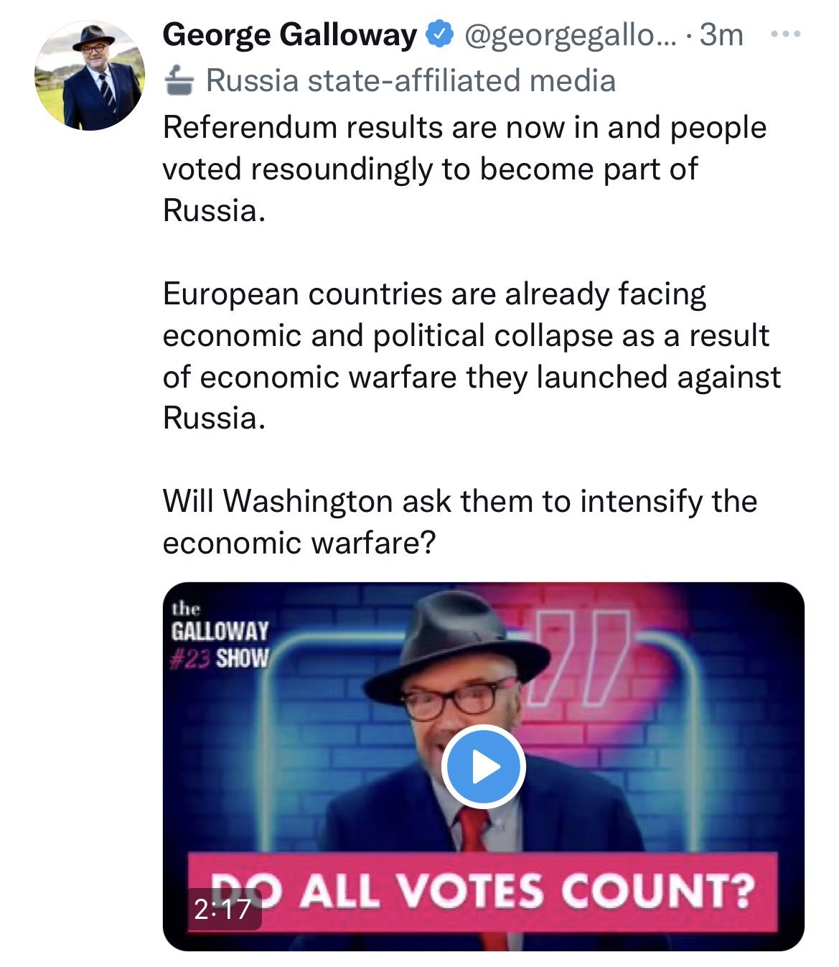Viewport: 839px width, 967px height.
Task: Open the @georgegallo... handle link
Action: pos(571,34)
